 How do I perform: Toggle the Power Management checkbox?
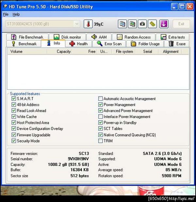click(x=100, y=105)
